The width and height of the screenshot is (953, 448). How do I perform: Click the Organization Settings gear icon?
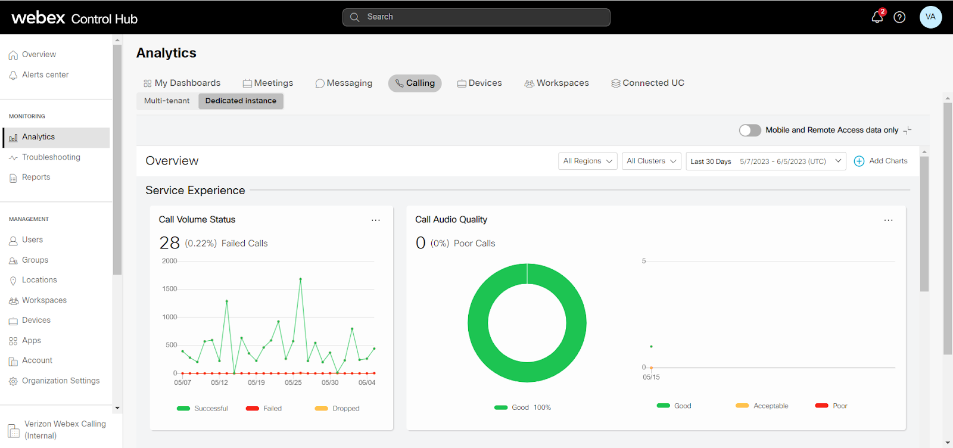click(13, 381)
